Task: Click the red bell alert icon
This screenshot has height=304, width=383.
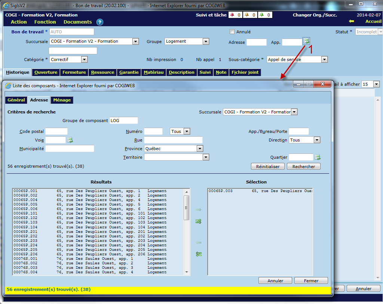Action: [232, 15]
